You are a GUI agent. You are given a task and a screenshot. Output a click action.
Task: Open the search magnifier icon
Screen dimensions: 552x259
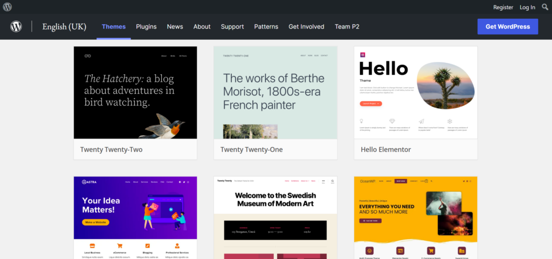pos(545,6)
